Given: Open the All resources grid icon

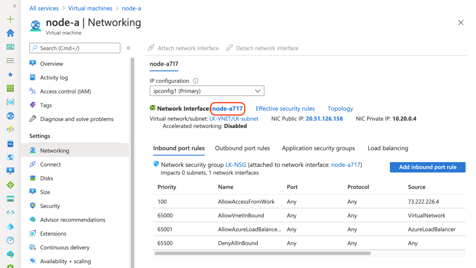Looking at the screenshot, I should 10,88.
